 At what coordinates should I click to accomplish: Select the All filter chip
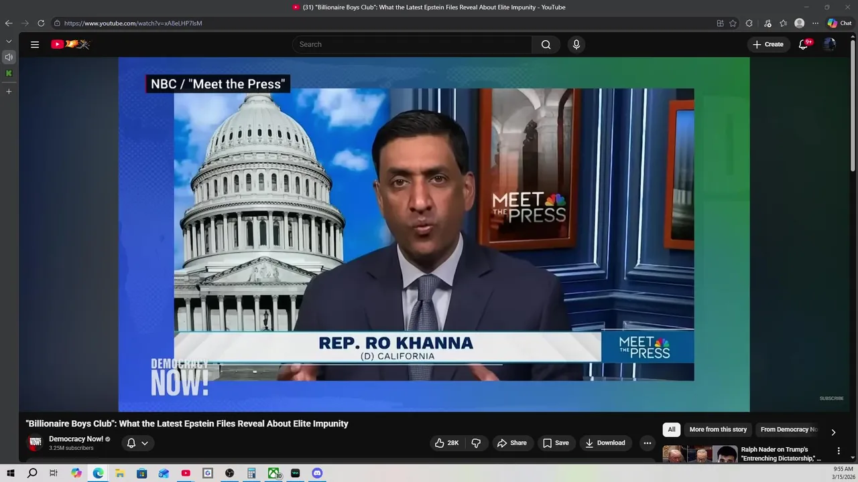pos(671,429)
